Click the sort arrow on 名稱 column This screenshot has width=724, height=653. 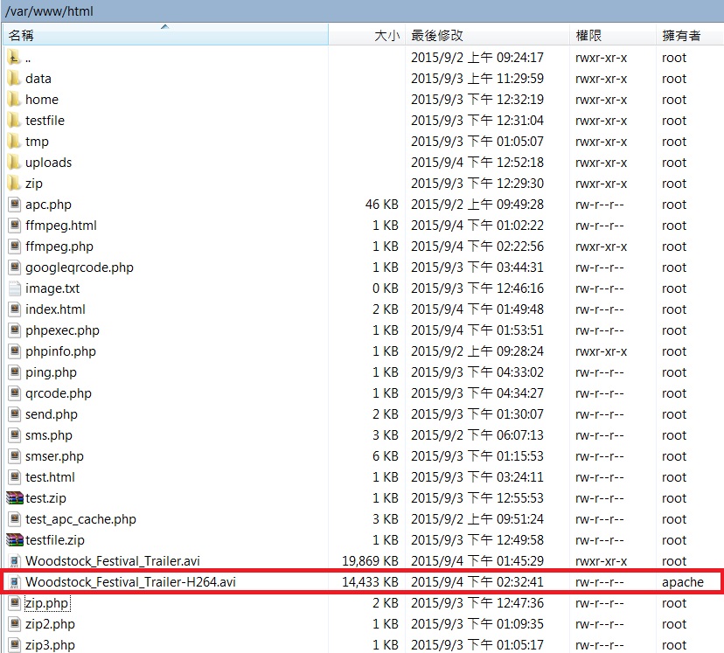165,27
